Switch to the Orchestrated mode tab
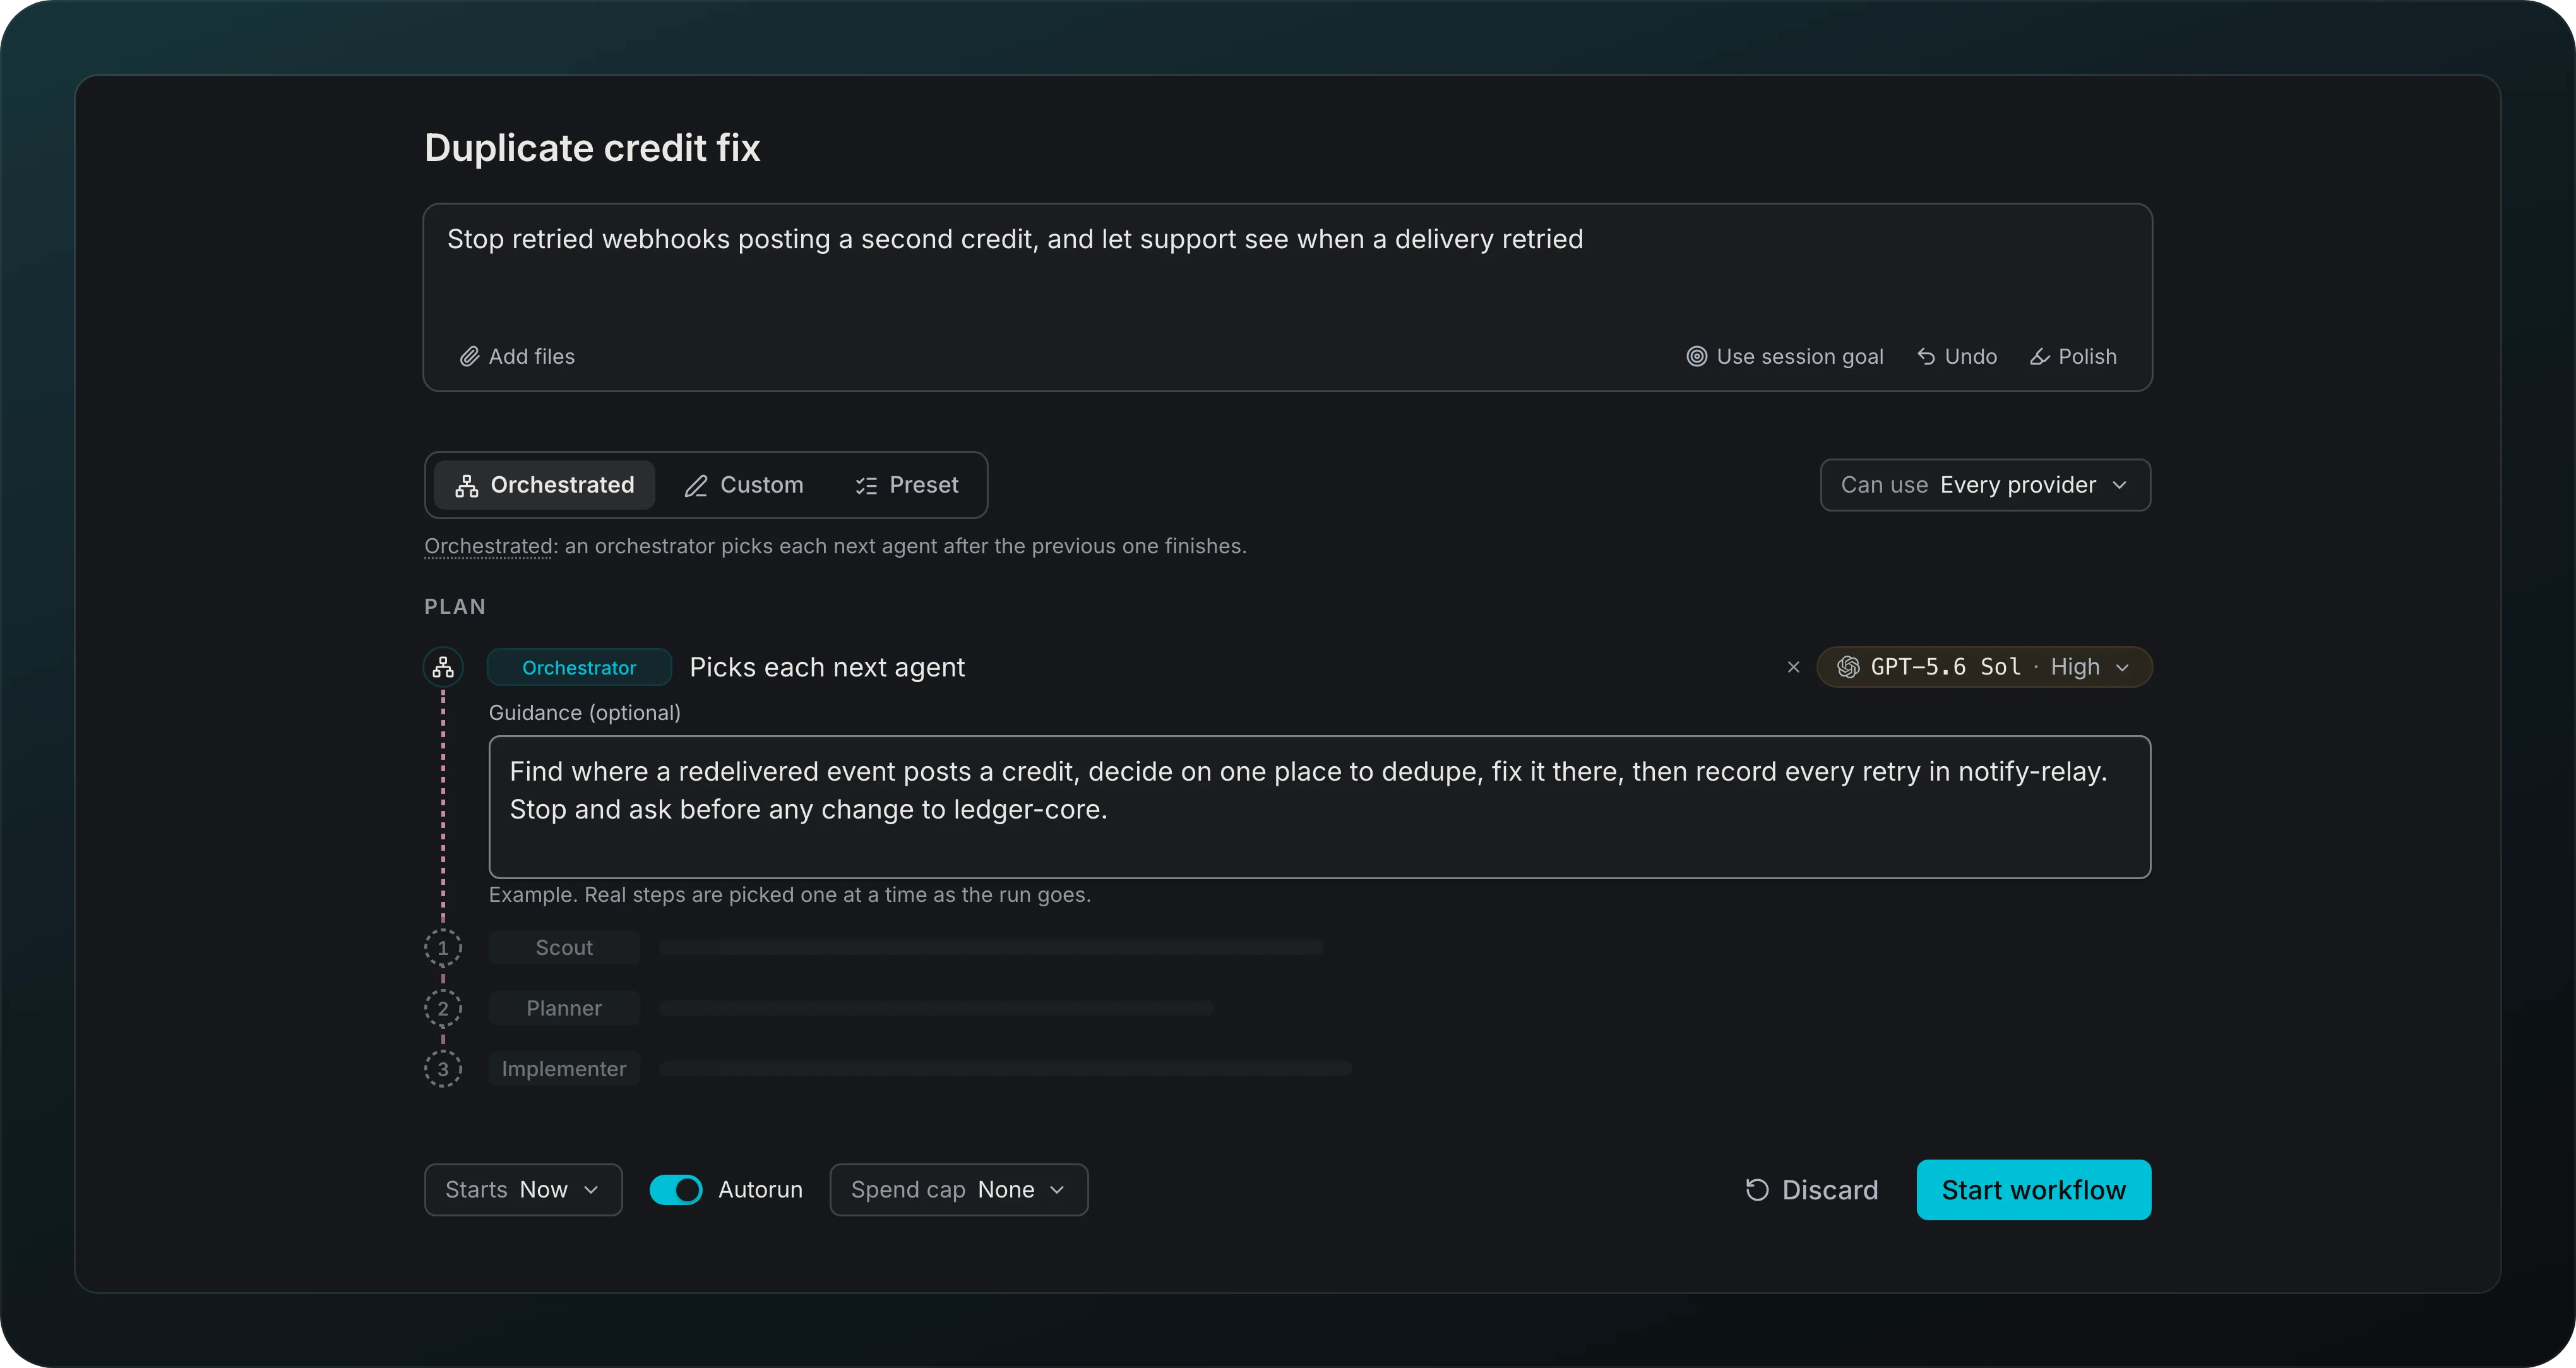 coord(544,485)
